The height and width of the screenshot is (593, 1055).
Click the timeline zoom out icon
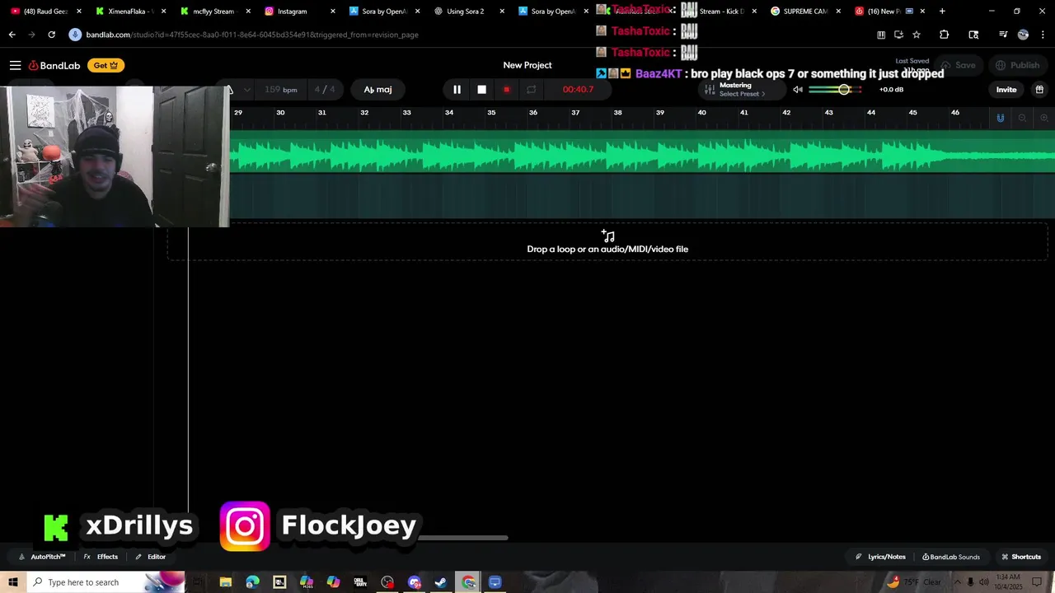(x=1022, y=118)
